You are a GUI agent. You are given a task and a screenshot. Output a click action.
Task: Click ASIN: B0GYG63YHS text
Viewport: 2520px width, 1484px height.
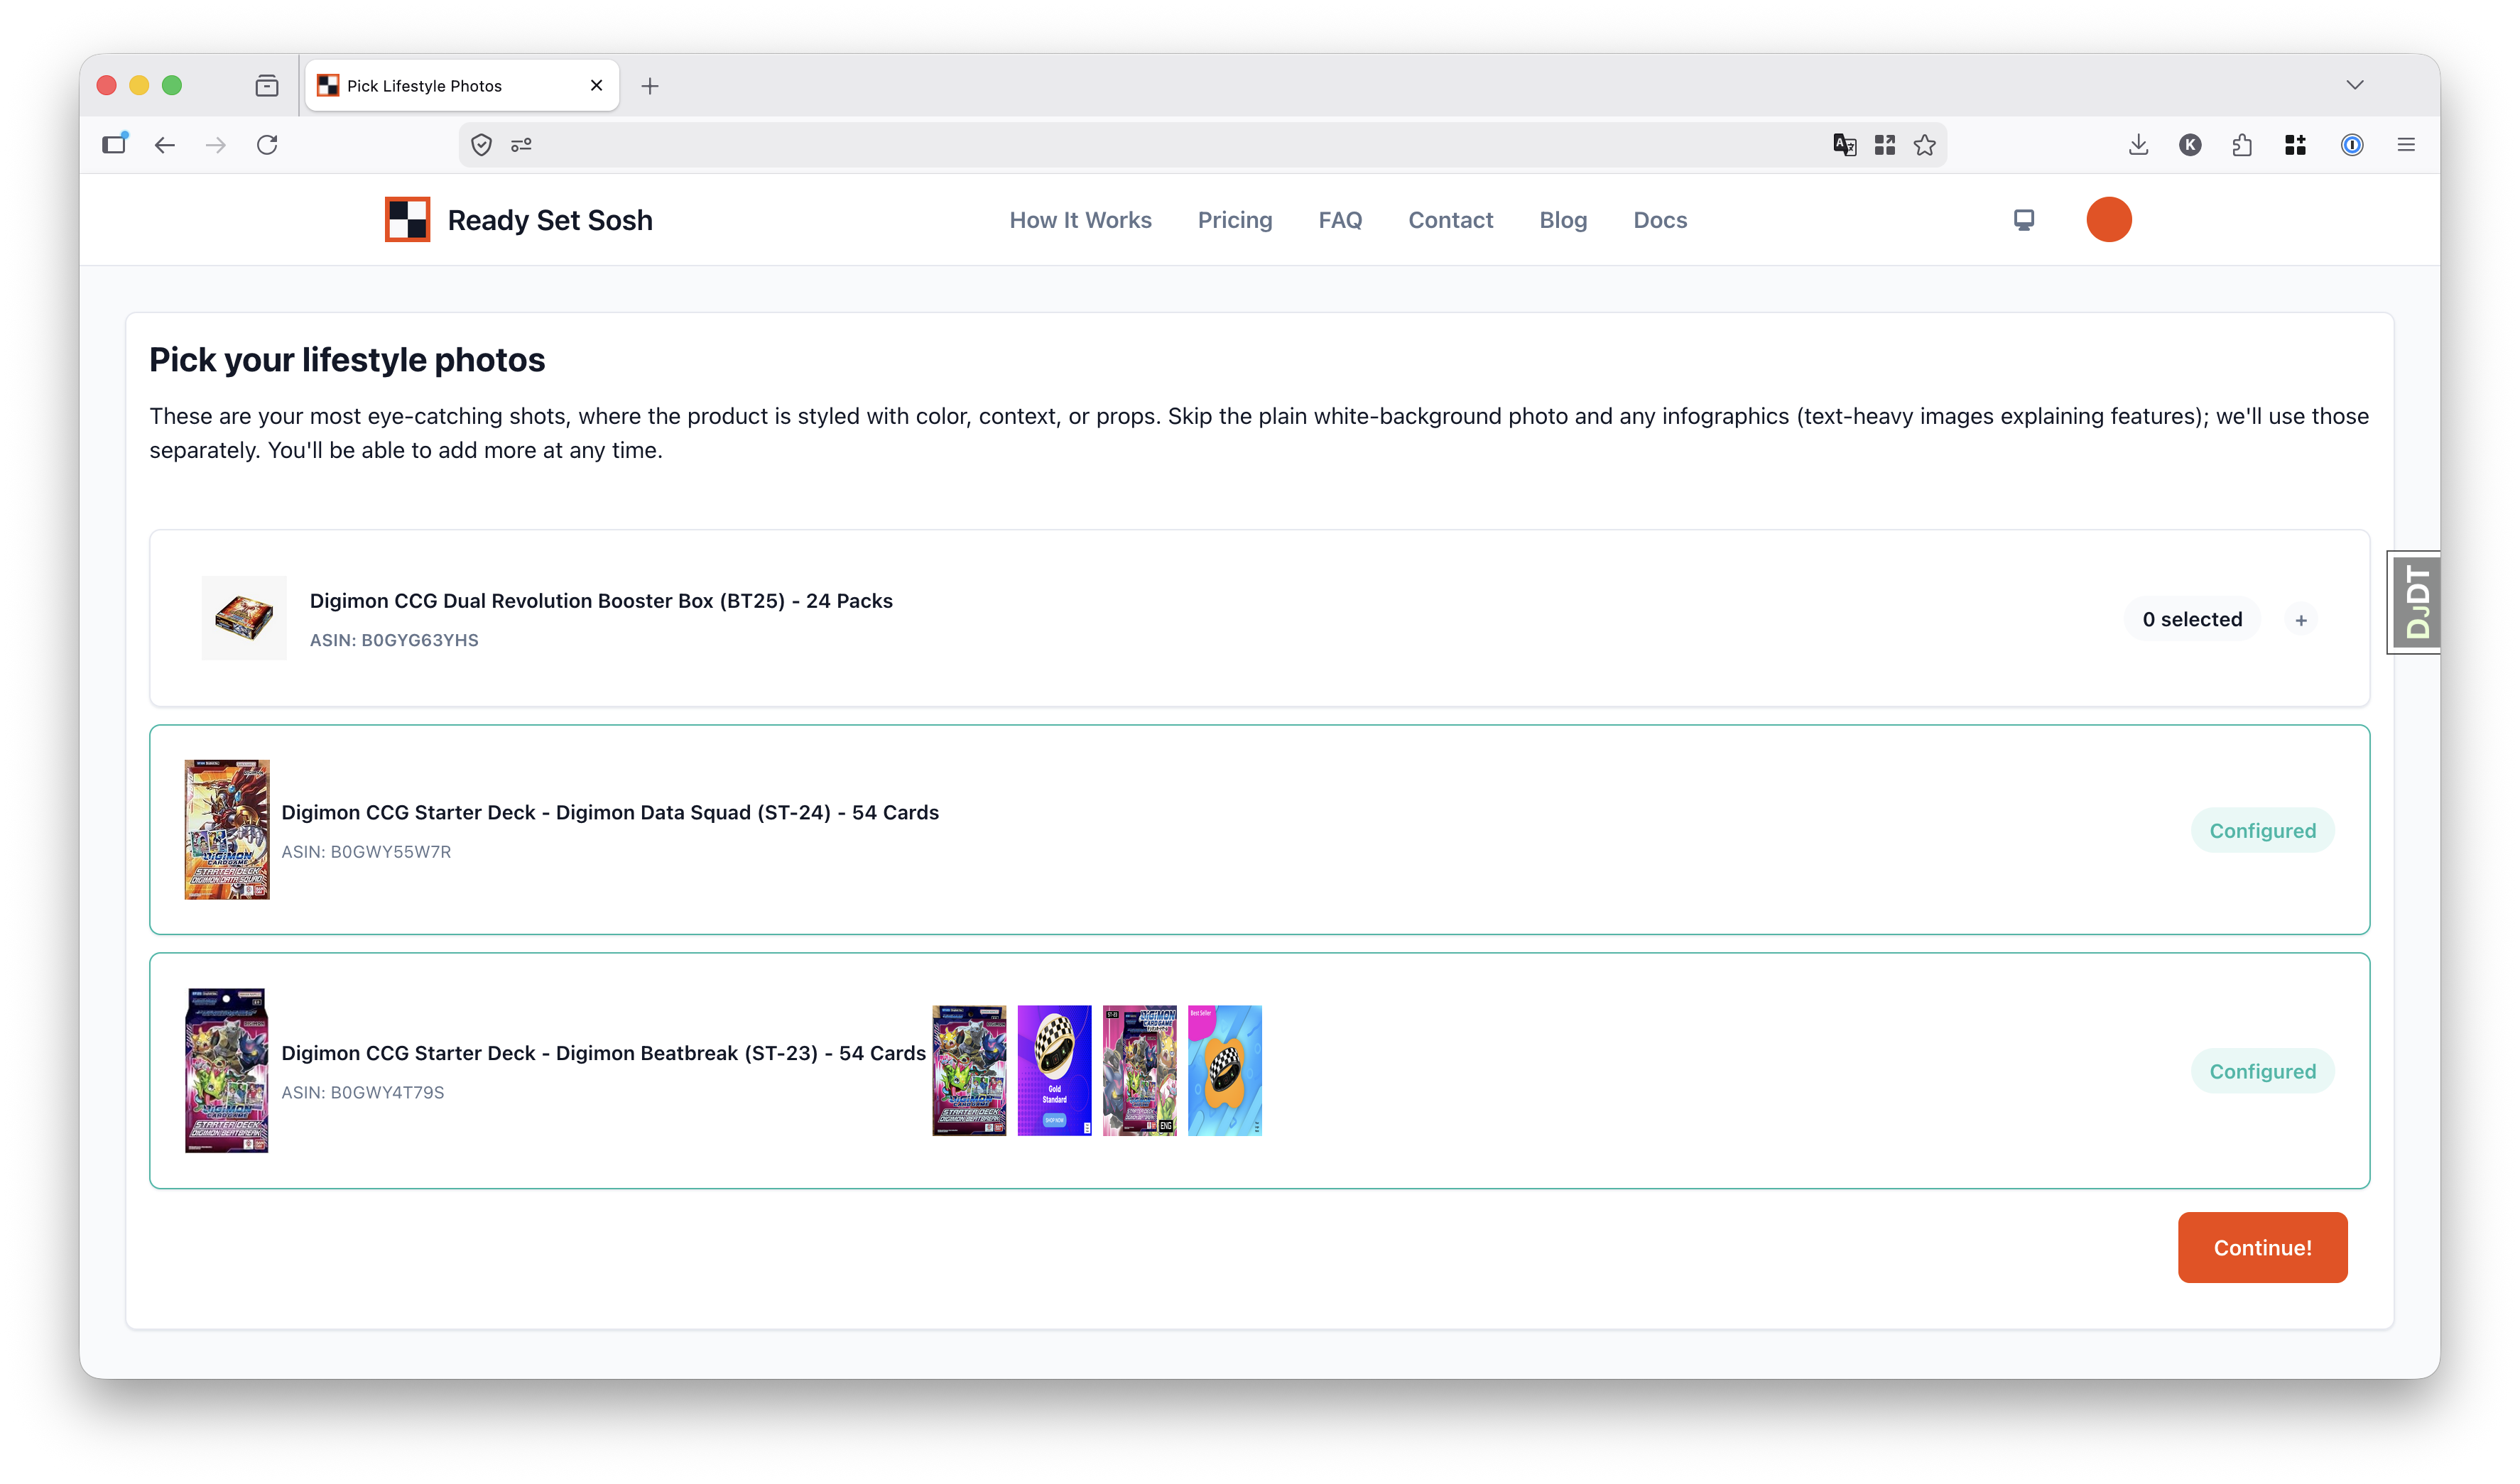click(394, 640)
